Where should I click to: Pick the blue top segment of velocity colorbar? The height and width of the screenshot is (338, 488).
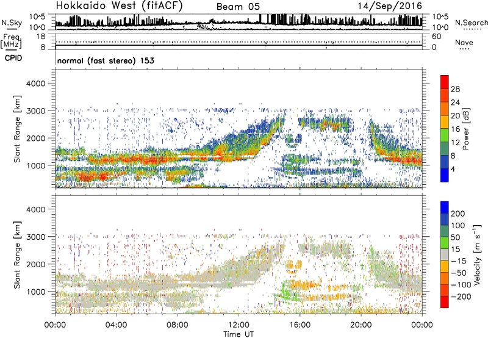coord(445,207)
